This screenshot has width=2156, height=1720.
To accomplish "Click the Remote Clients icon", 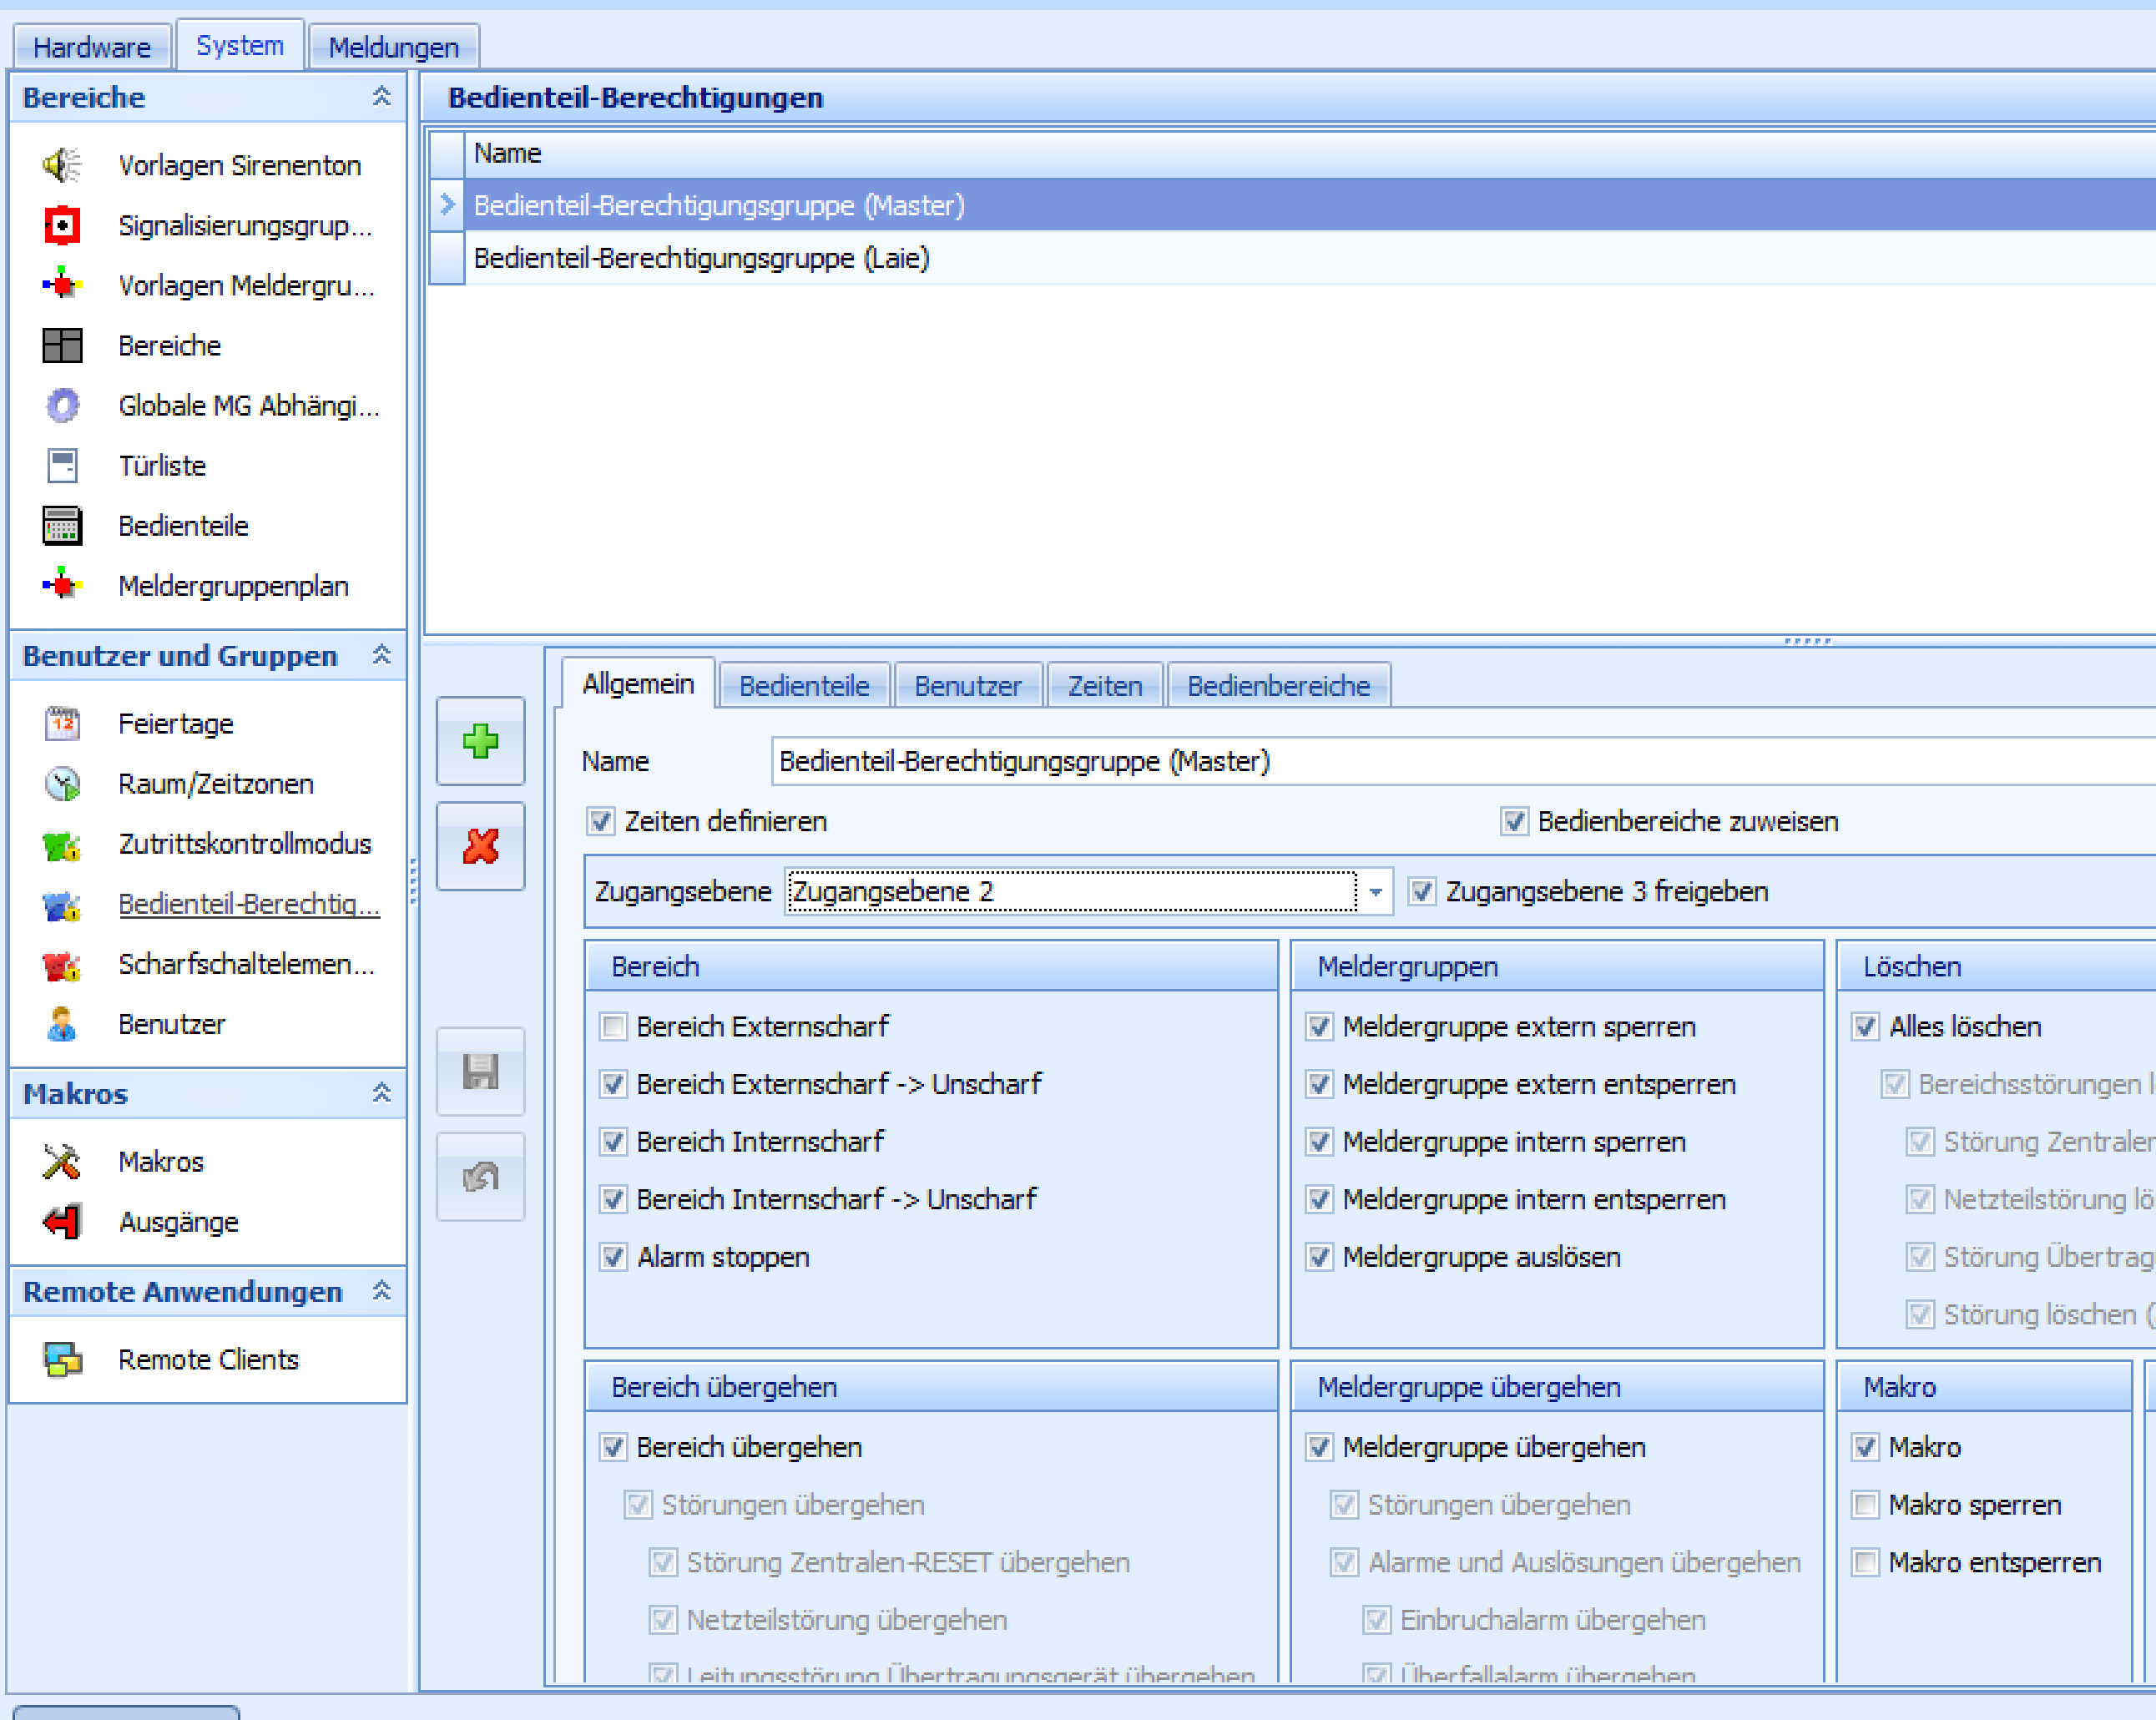I will 62,1359.
